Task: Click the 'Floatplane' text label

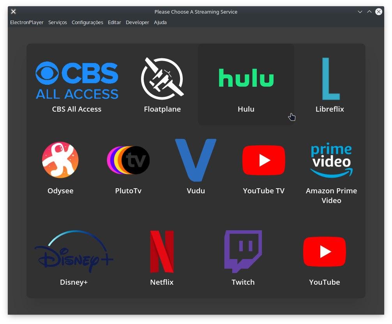Action: coord(162,109)
